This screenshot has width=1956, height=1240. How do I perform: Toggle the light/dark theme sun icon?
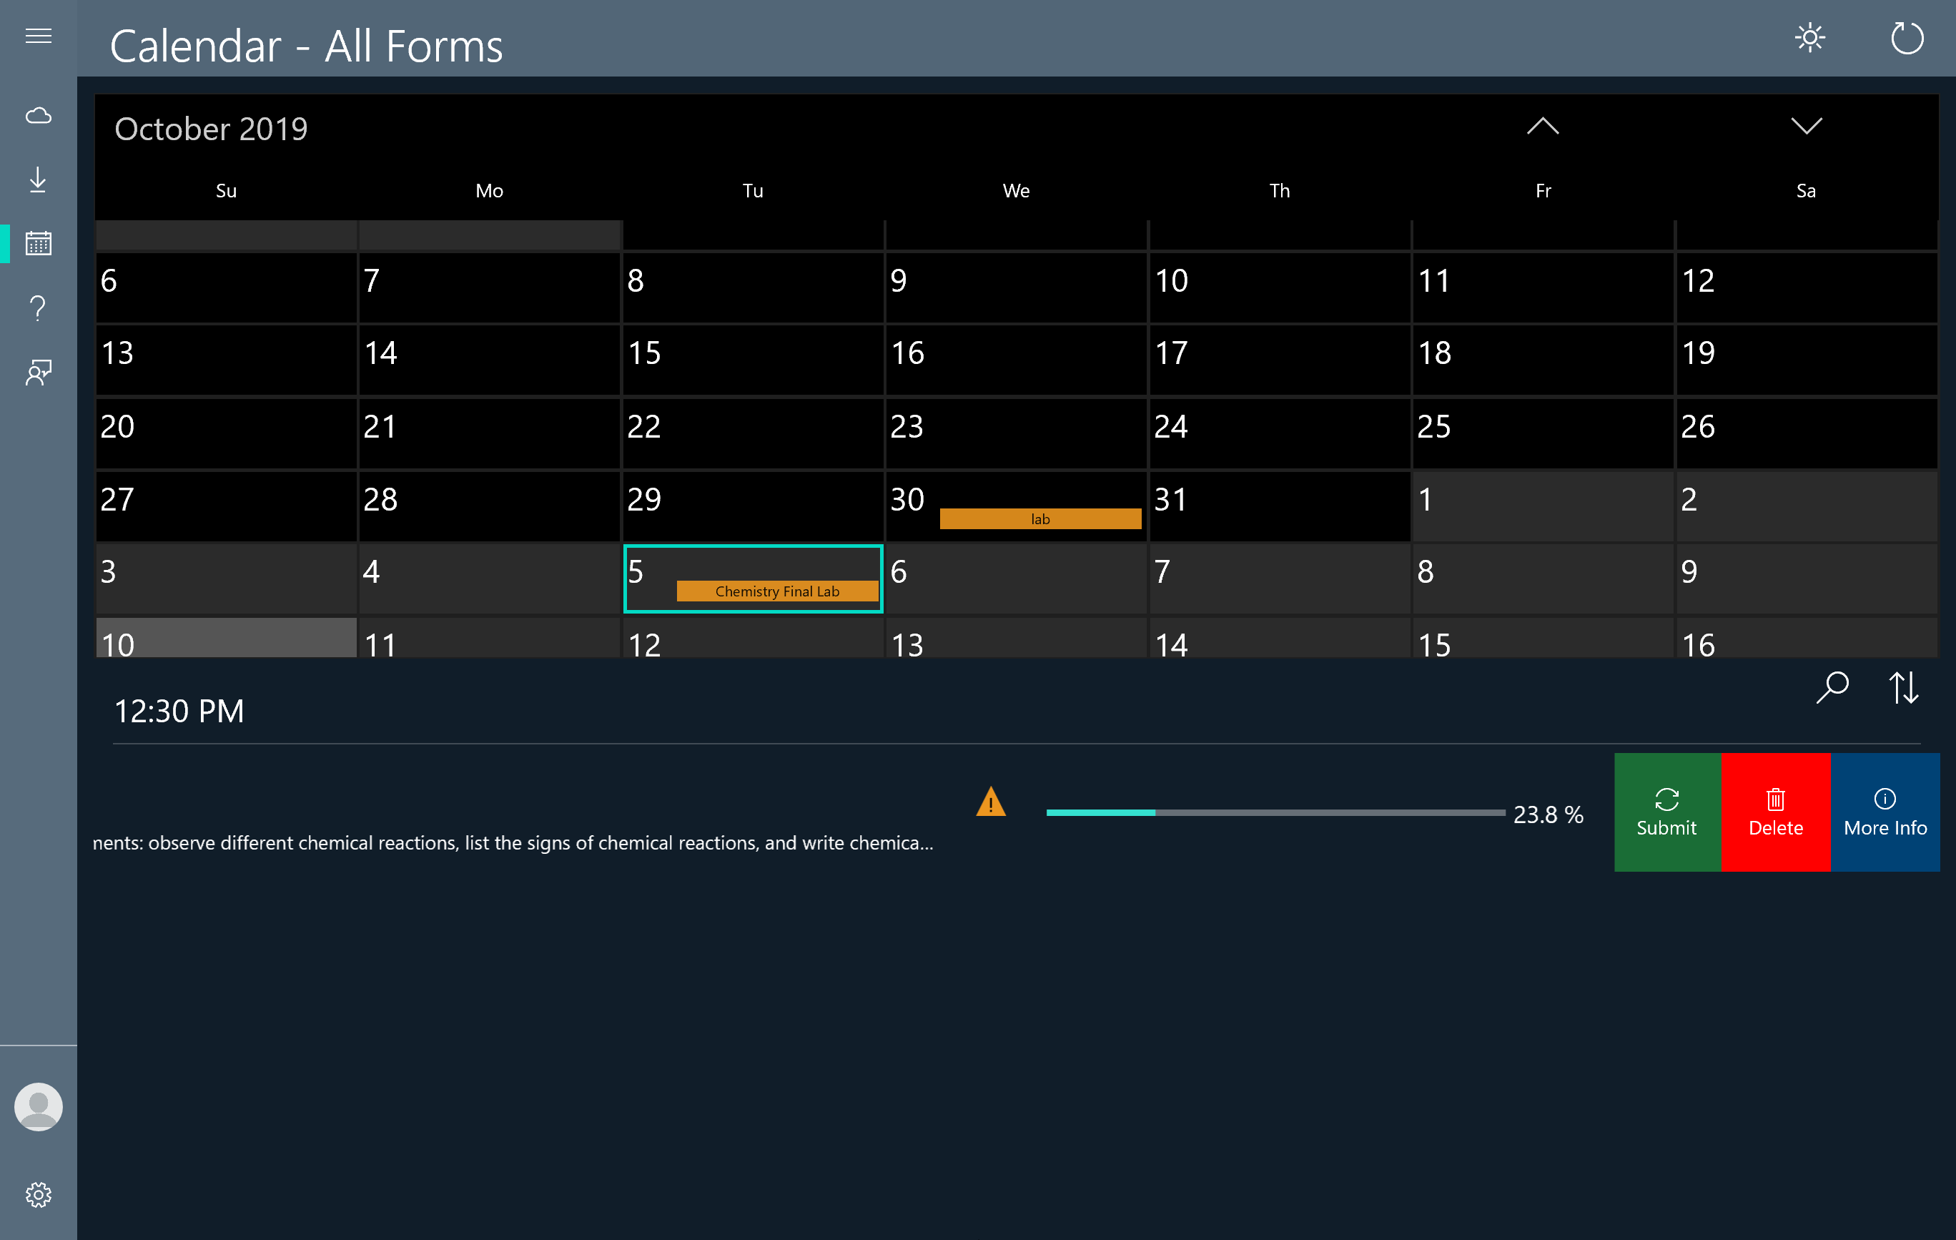tap(1809, 38)
